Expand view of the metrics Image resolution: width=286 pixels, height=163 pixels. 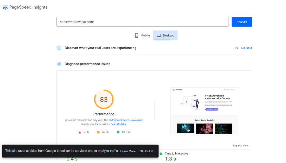[240, 145]
